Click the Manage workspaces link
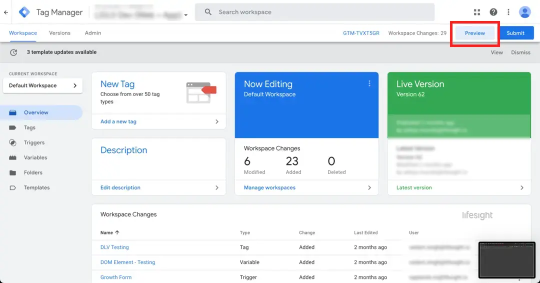The width and height of the screenshot is (540, 283). coord(269,187)
